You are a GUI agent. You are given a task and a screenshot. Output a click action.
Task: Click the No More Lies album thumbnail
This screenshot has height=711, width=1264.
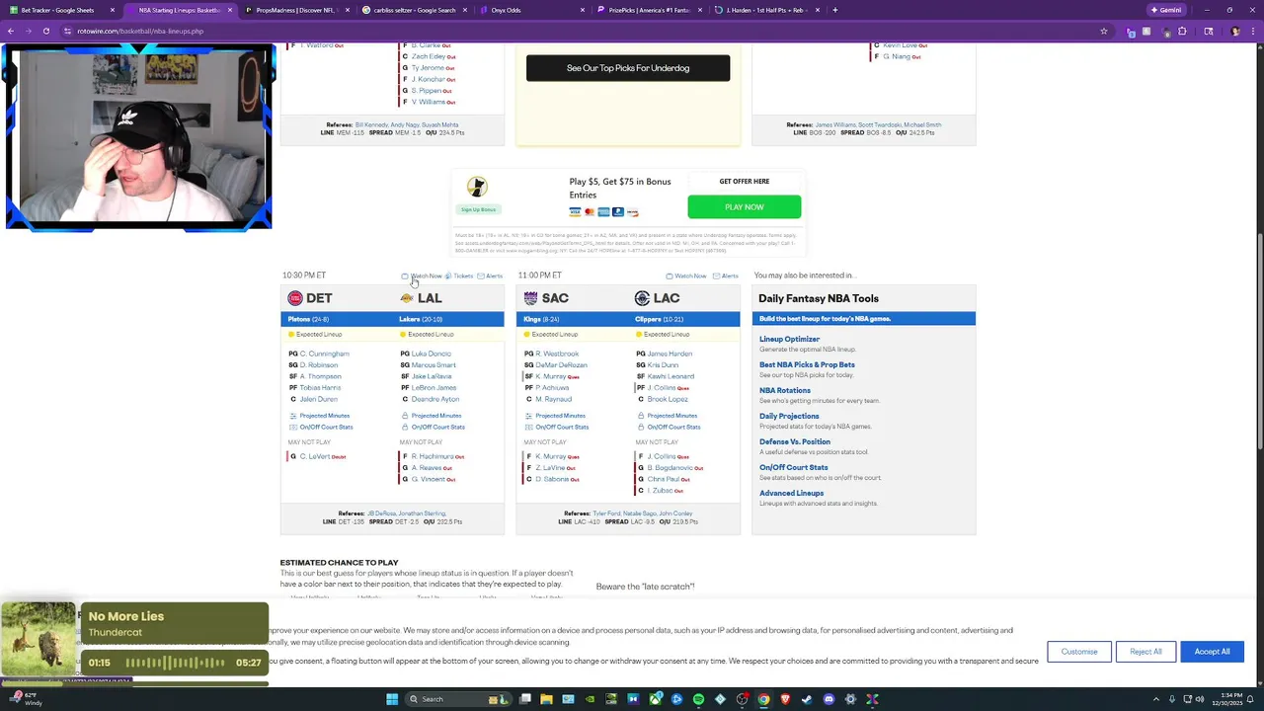39,639
